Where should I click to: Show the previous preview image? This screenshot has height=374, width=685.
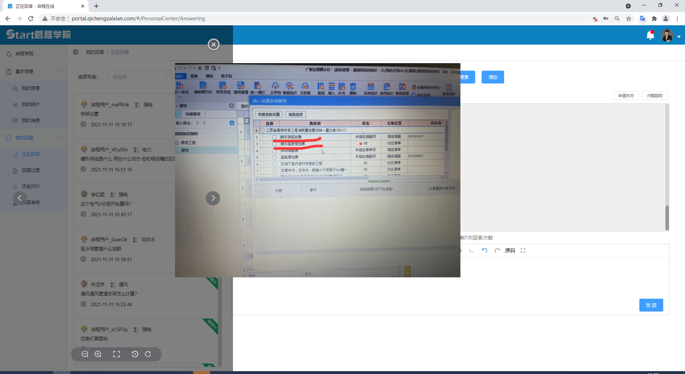coord(20,198)
